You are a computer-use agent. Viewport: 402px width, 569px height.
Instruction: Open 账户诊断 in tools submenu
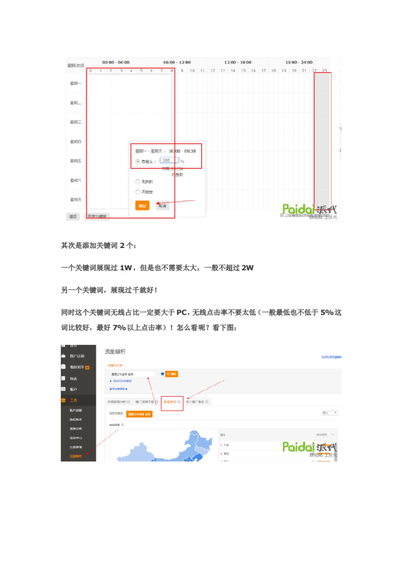(x=76, y=410)
